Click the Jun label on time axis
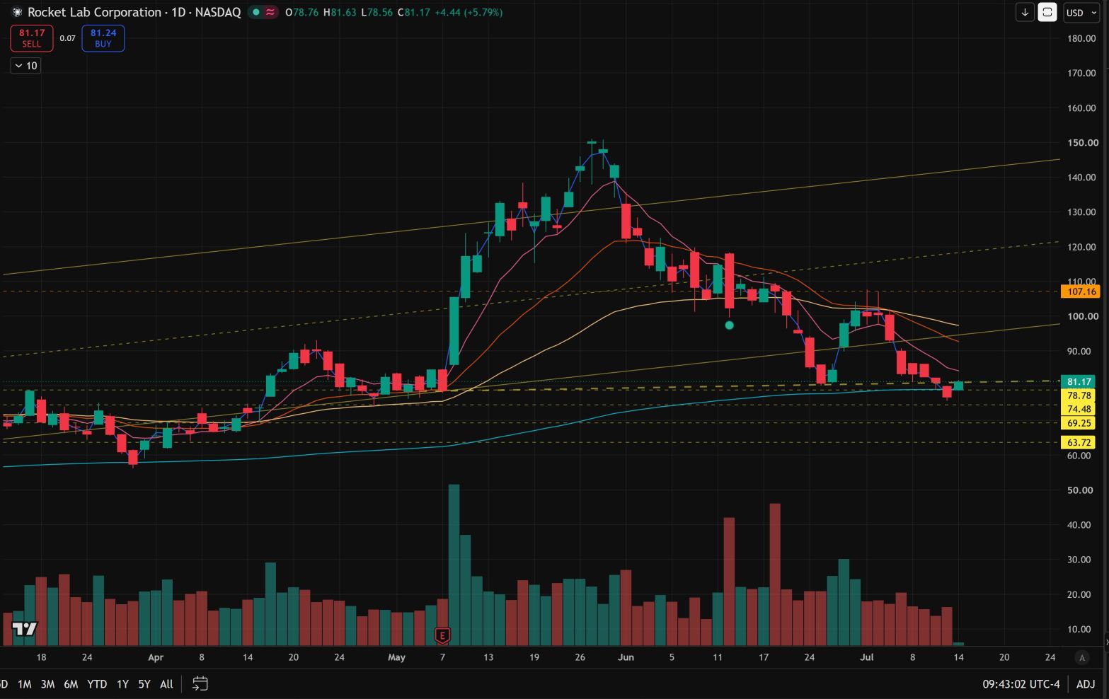The width and height of the screenshot is (1109, 699). (626, 657)
